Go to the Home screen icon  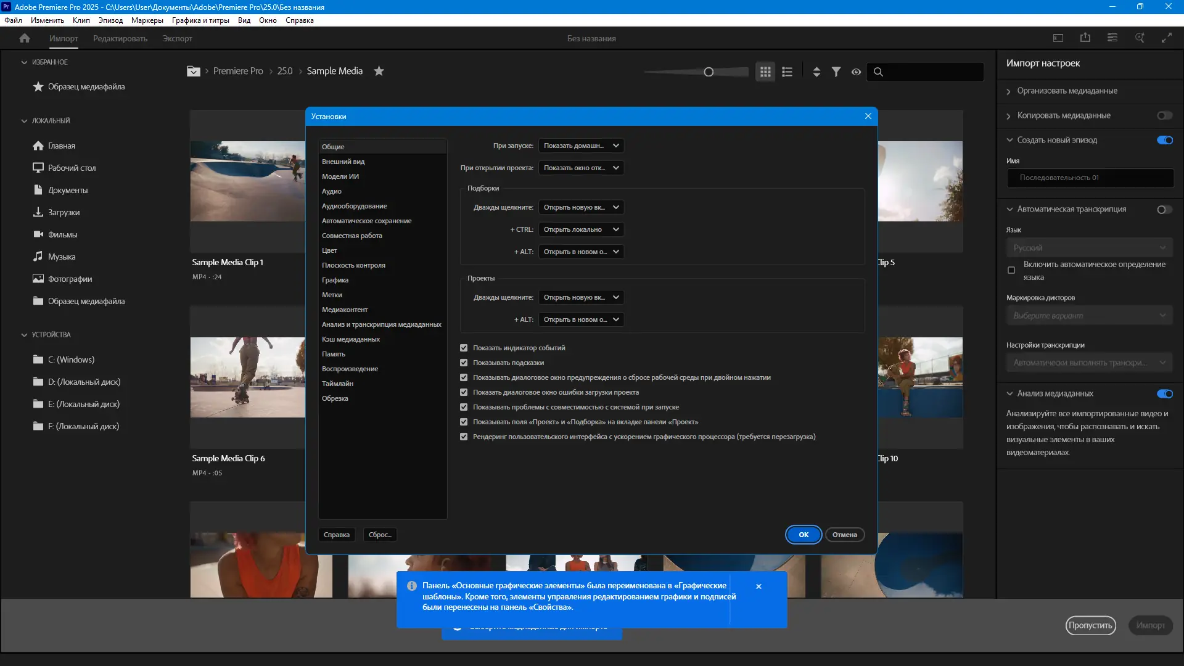(25, 38)
